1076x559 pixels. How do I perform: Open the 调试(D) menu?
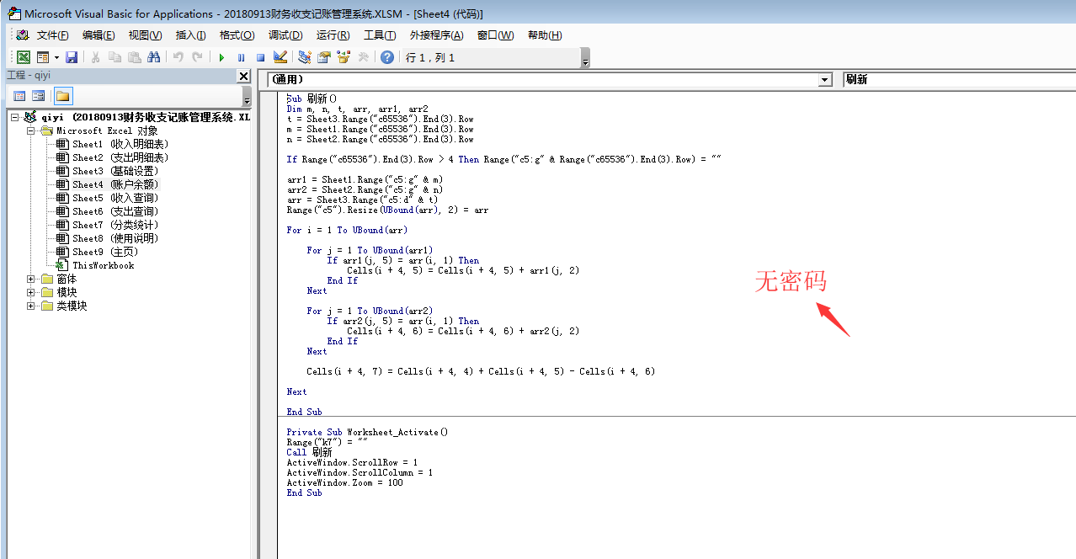285,35
